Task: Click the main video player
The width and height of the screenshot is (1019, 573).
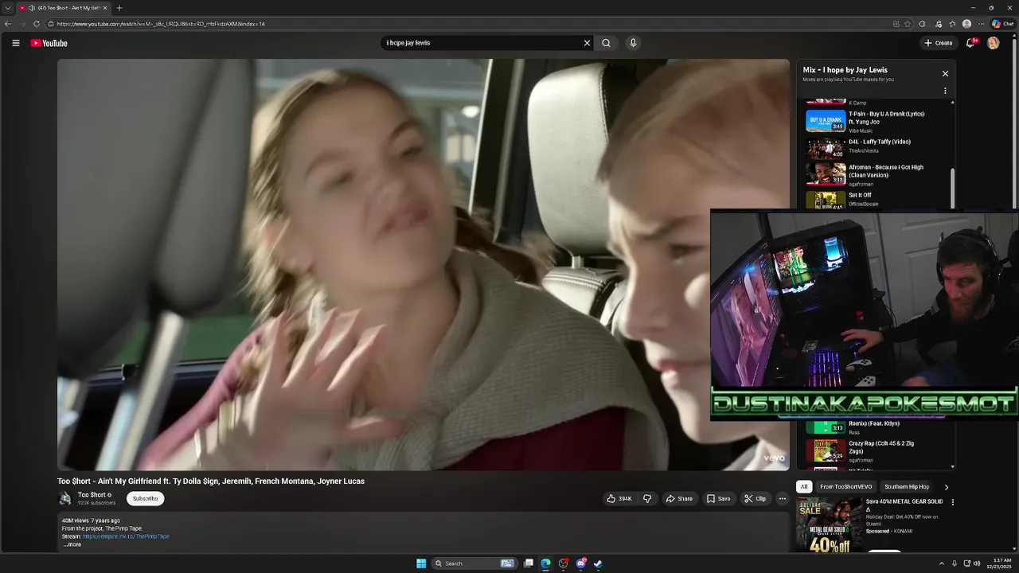Action: 424,264
